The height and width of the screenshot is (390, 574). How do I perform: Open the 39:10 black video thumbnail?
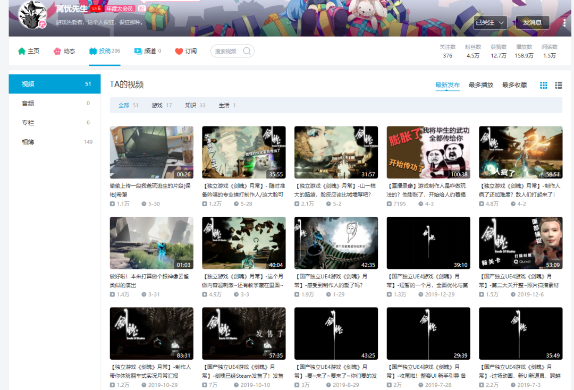coord(428,243)
